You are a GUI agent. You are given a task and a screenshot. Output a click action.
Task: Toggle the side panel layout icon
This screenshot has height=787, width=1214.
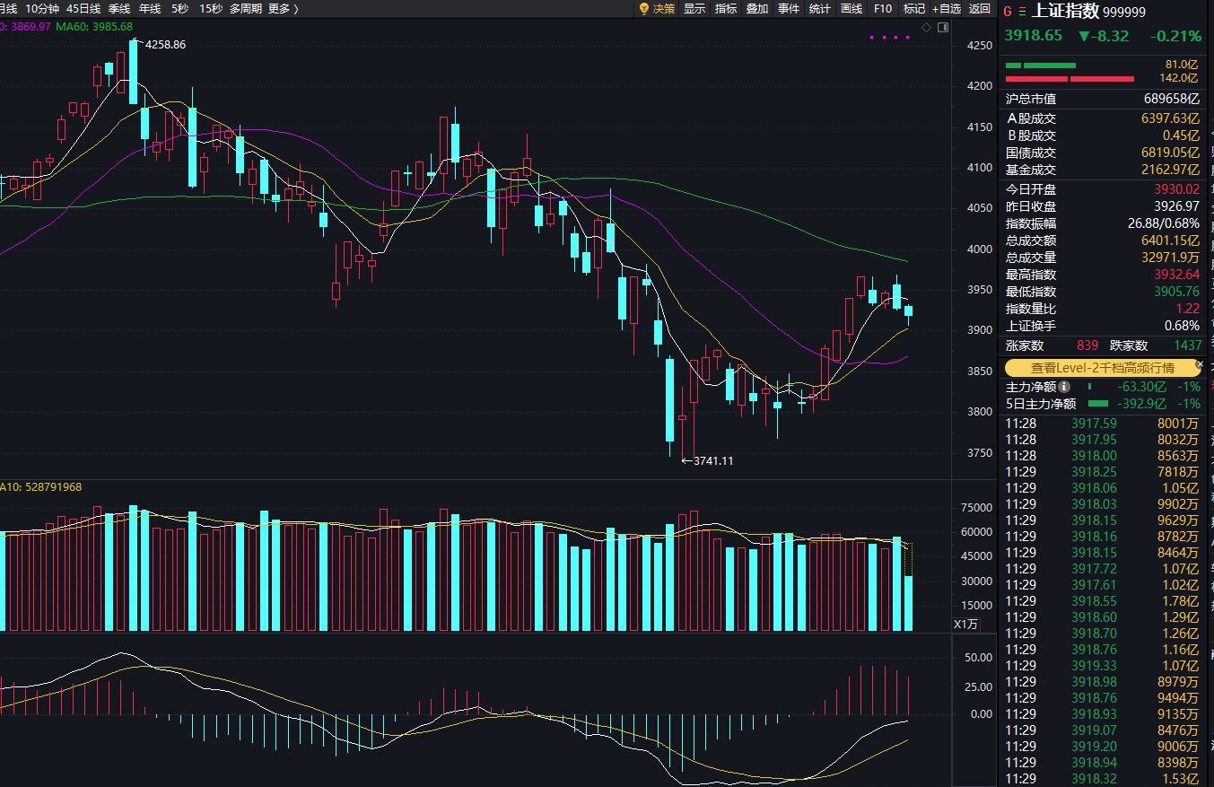[x=943, y=28]
